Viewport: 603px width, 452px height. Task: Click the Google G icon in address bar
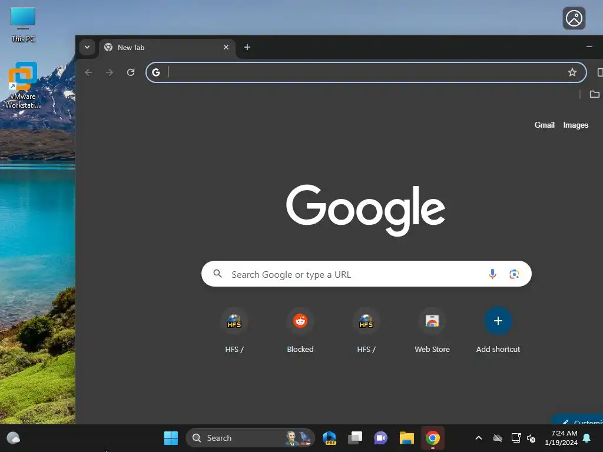tap(155, 72)
